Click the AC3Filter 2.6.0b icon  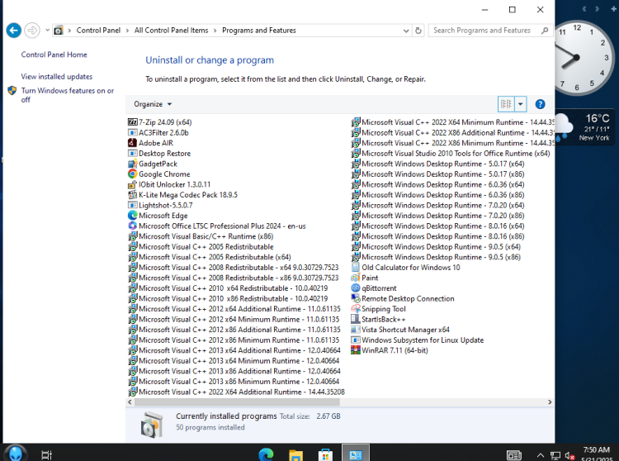(133, 133)
